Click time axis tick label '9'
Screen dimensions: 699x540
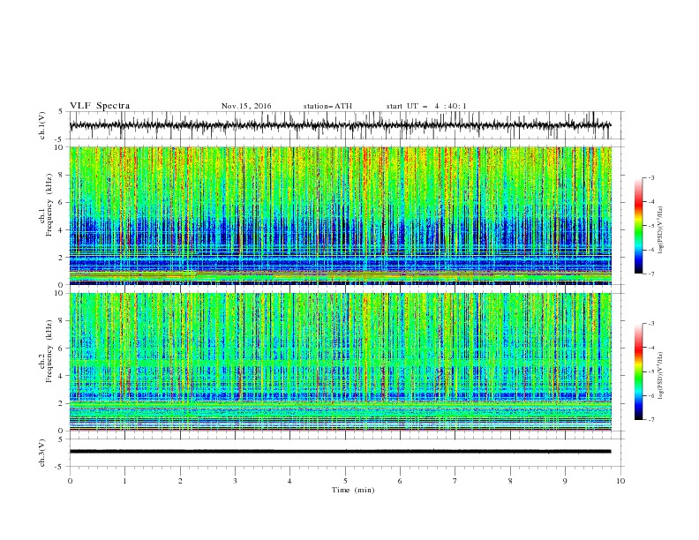tap(565, 481)
